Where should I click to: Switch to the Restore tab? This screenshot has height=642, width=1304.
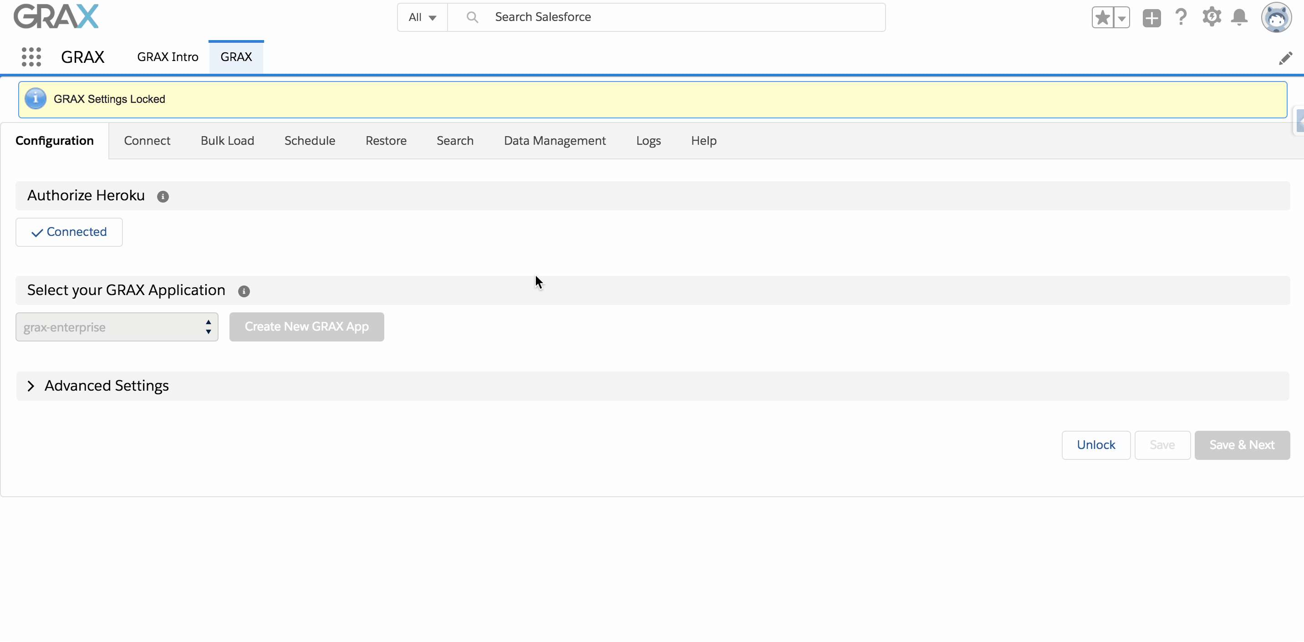[386, 141]
